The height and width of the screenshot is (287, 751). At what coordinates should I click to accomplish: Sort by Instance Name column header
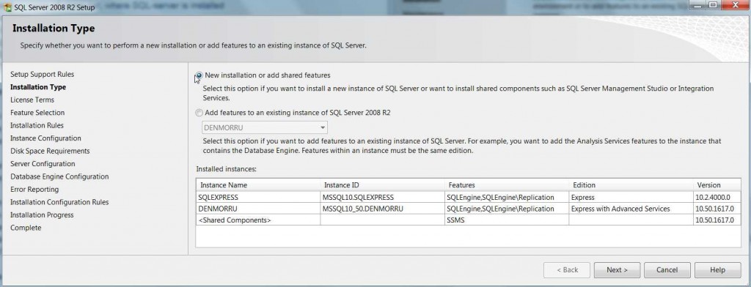[x=258, y=185]
